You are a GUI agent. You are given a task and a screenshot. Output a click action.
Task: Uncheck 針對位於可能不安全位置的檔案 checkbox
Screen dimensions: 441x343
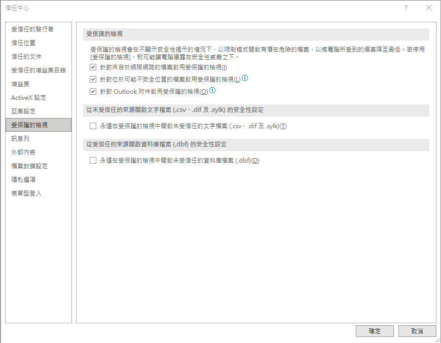(x=93, y=79)
